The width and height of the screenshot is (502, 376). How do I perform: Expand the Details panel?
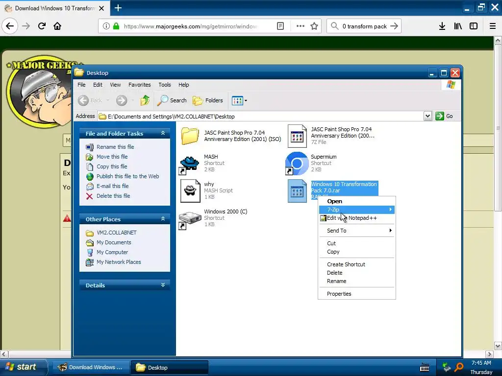[x=163, y=285]
